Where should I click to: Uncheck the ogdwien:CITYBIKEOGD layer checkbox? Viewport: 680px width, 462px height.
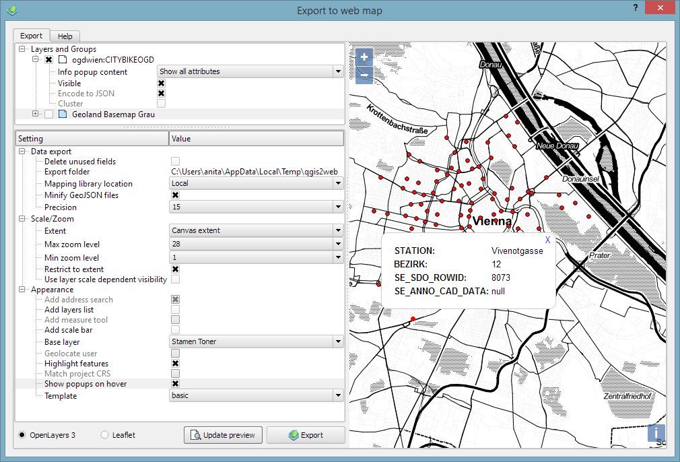pos(49,59)
